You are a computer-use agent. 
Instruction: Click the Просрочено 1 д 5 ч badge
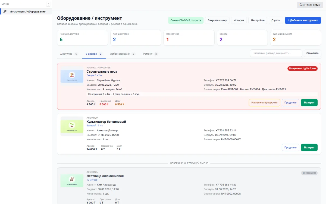click(302, 69)
